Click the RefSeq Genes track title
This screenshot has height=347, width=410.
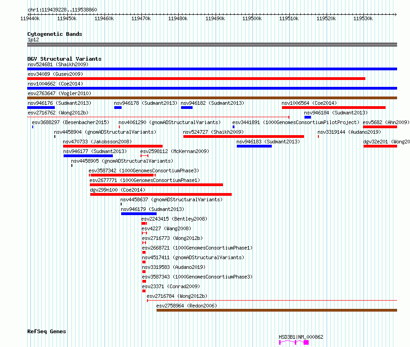47,331
